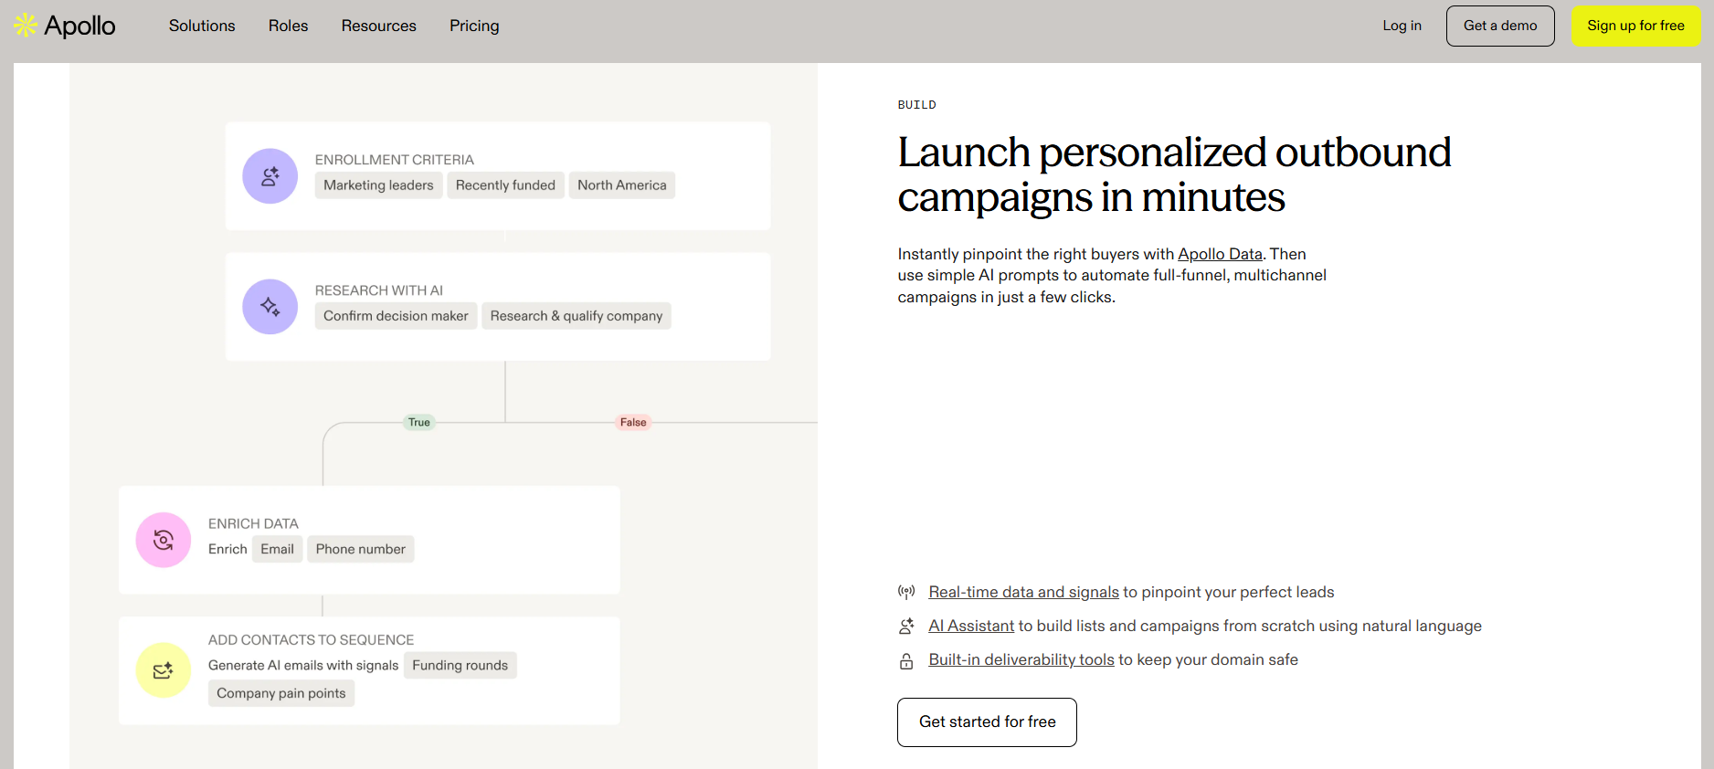Select the Phone number chip
The width and height of the screenshot is (1714, 769).
click(x=361, y=549)
